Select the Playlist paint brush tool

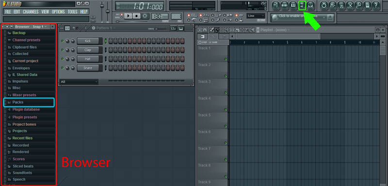(217, 30)
